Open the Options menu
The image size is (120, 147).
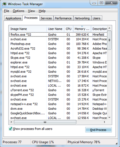tap(19, 11)
